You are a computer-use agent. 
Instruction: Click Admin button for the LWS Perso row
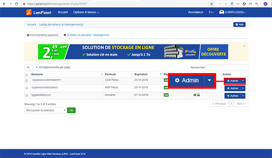click(x=233, y=81)
